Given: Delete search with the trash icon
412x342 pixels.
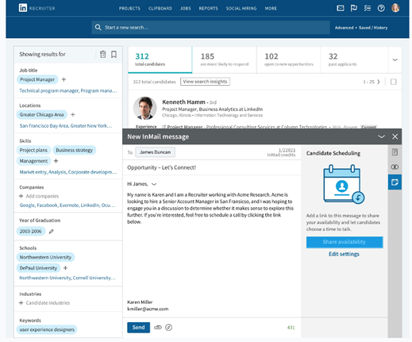Looking at the screenshot, I should pyautogui.click(x=102, y=54).
